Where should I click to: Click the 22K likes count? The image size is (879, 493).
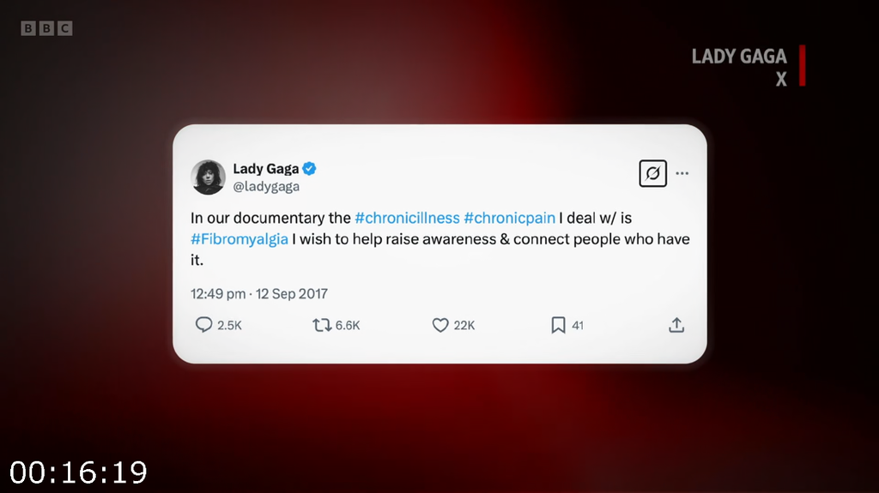click(x=464, y=326)
